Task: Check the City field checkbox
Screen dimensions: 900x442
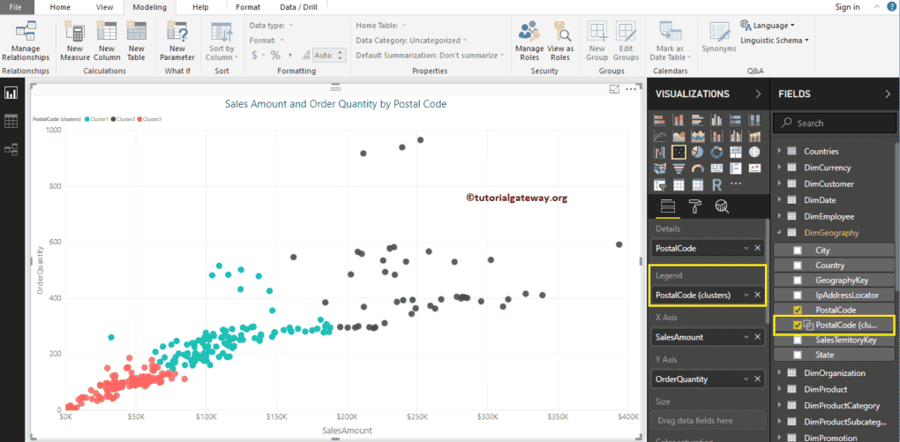Action: tap(798, 251)
